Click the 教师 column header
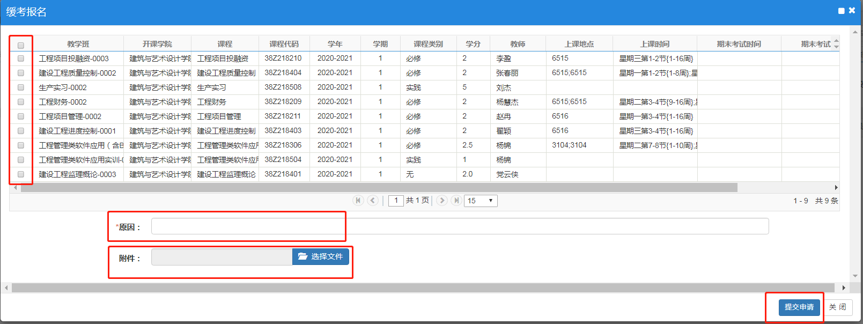Viewport: 863px width, 324px height. 518,44
